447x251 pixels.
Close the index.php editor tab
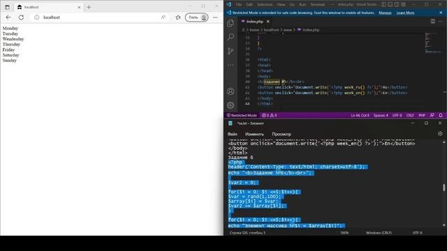tap(268, 22)
